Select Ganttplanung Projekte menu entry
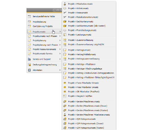Image resolution: width=143 pixels, height=130 pixels. (x=44, y=26)
